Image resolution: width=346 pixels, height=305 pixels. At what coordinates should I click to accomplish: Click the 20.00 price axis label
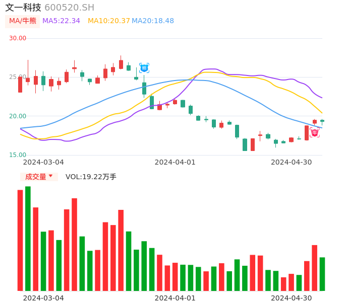(x=18, y=116)
